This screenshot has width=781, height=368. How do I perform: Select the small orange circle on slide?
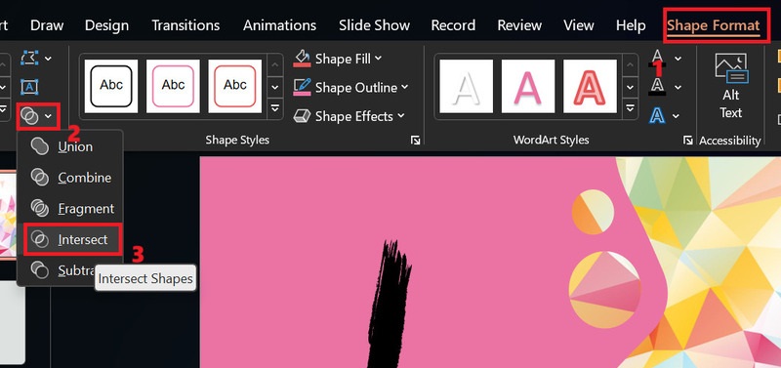click(x=593, y=212)
